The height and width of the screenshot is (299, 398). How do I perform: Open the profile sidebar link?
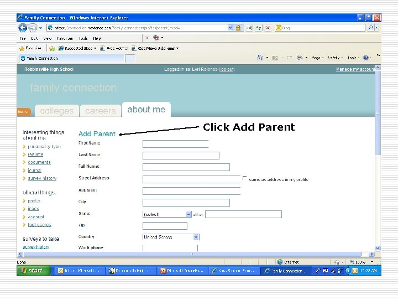point(34,201)
